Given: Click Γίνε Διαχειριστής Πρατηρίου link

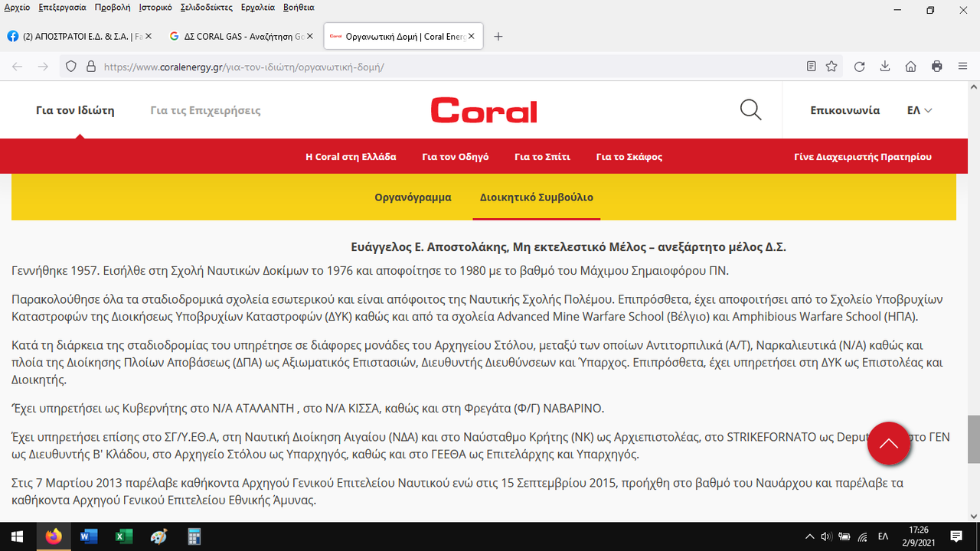Looking at the screenshot, I should 863,156.
